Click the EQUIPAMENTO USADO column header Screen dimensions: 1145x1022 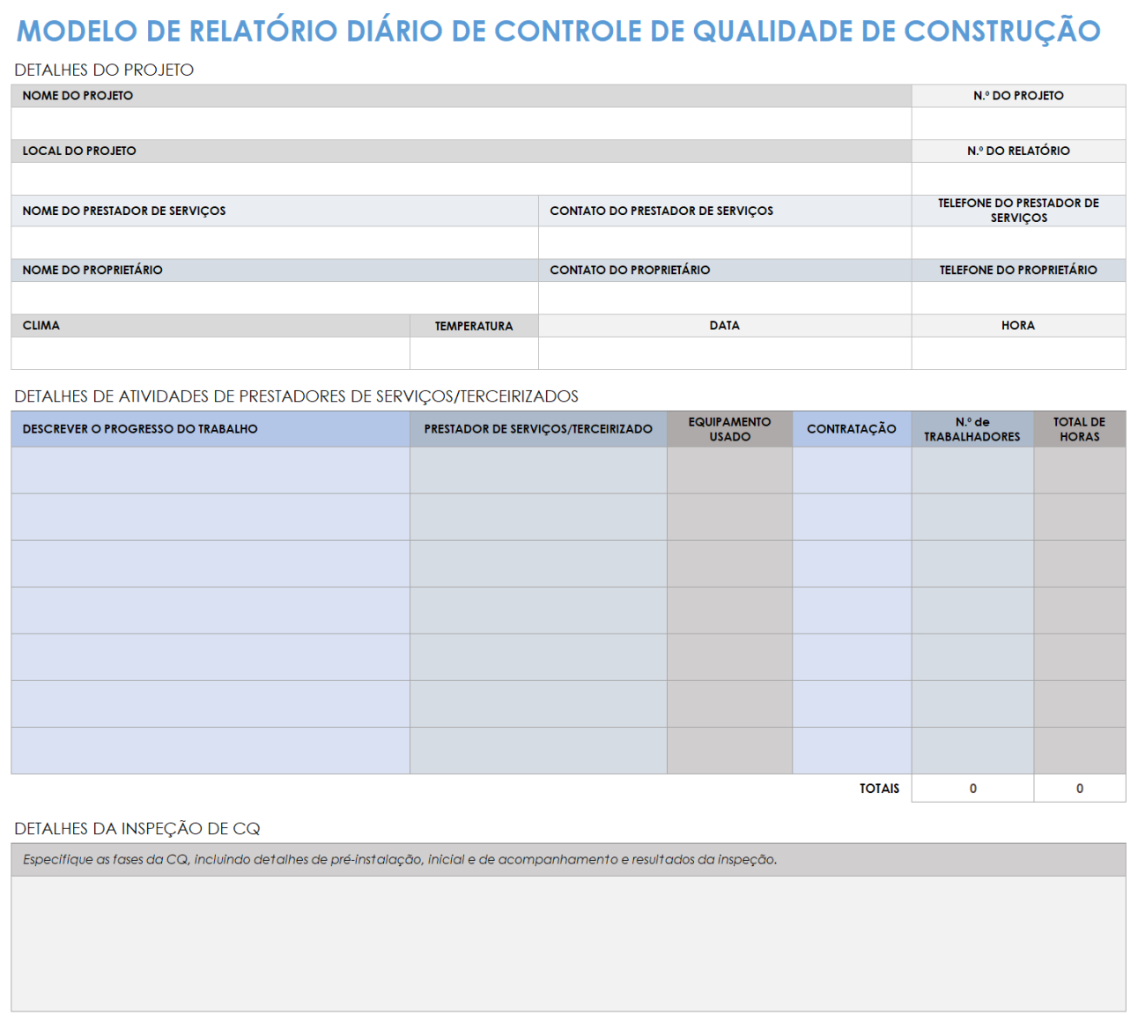click(729, 428)
